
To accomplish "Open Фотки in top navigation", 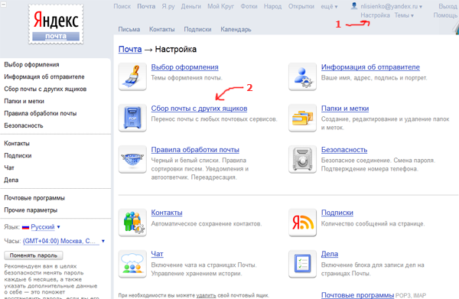I will (x=249, y=6).
